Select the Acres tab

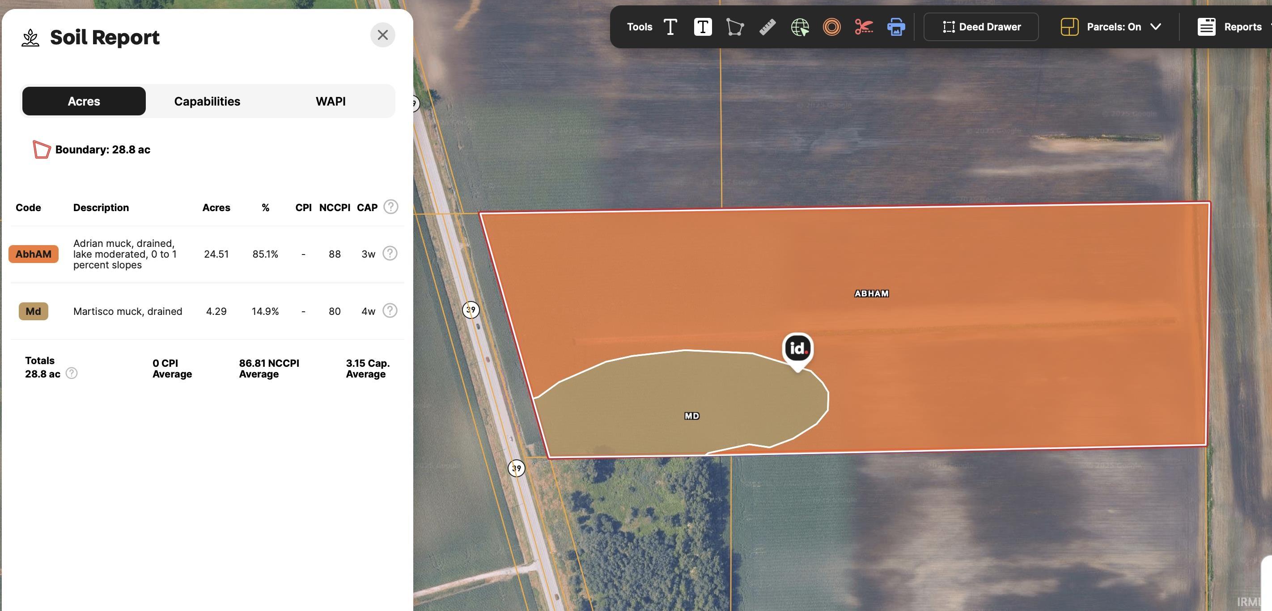(84, 101)
